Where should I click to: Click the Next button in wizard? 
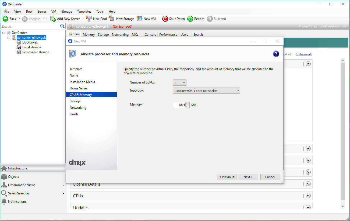coord(248,177)
